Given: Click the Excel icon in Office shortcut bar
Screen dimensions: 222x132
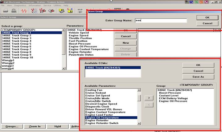Looking at the screenshot, I should point(195,2).
